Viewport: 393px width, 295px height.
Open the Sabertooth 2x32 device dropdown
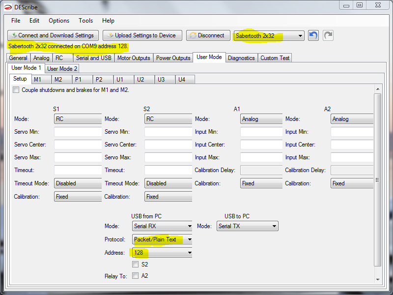click(x=269, y=35)
